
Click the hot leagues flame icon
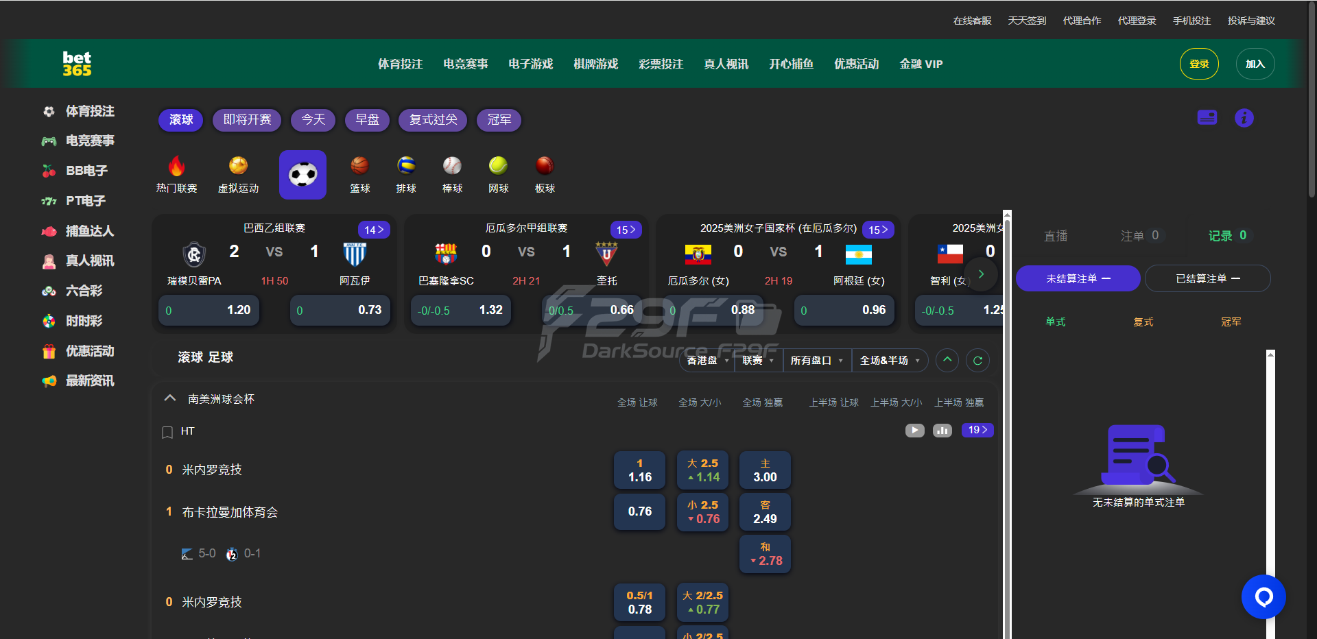pyautogui.click(x=176, y=166)
